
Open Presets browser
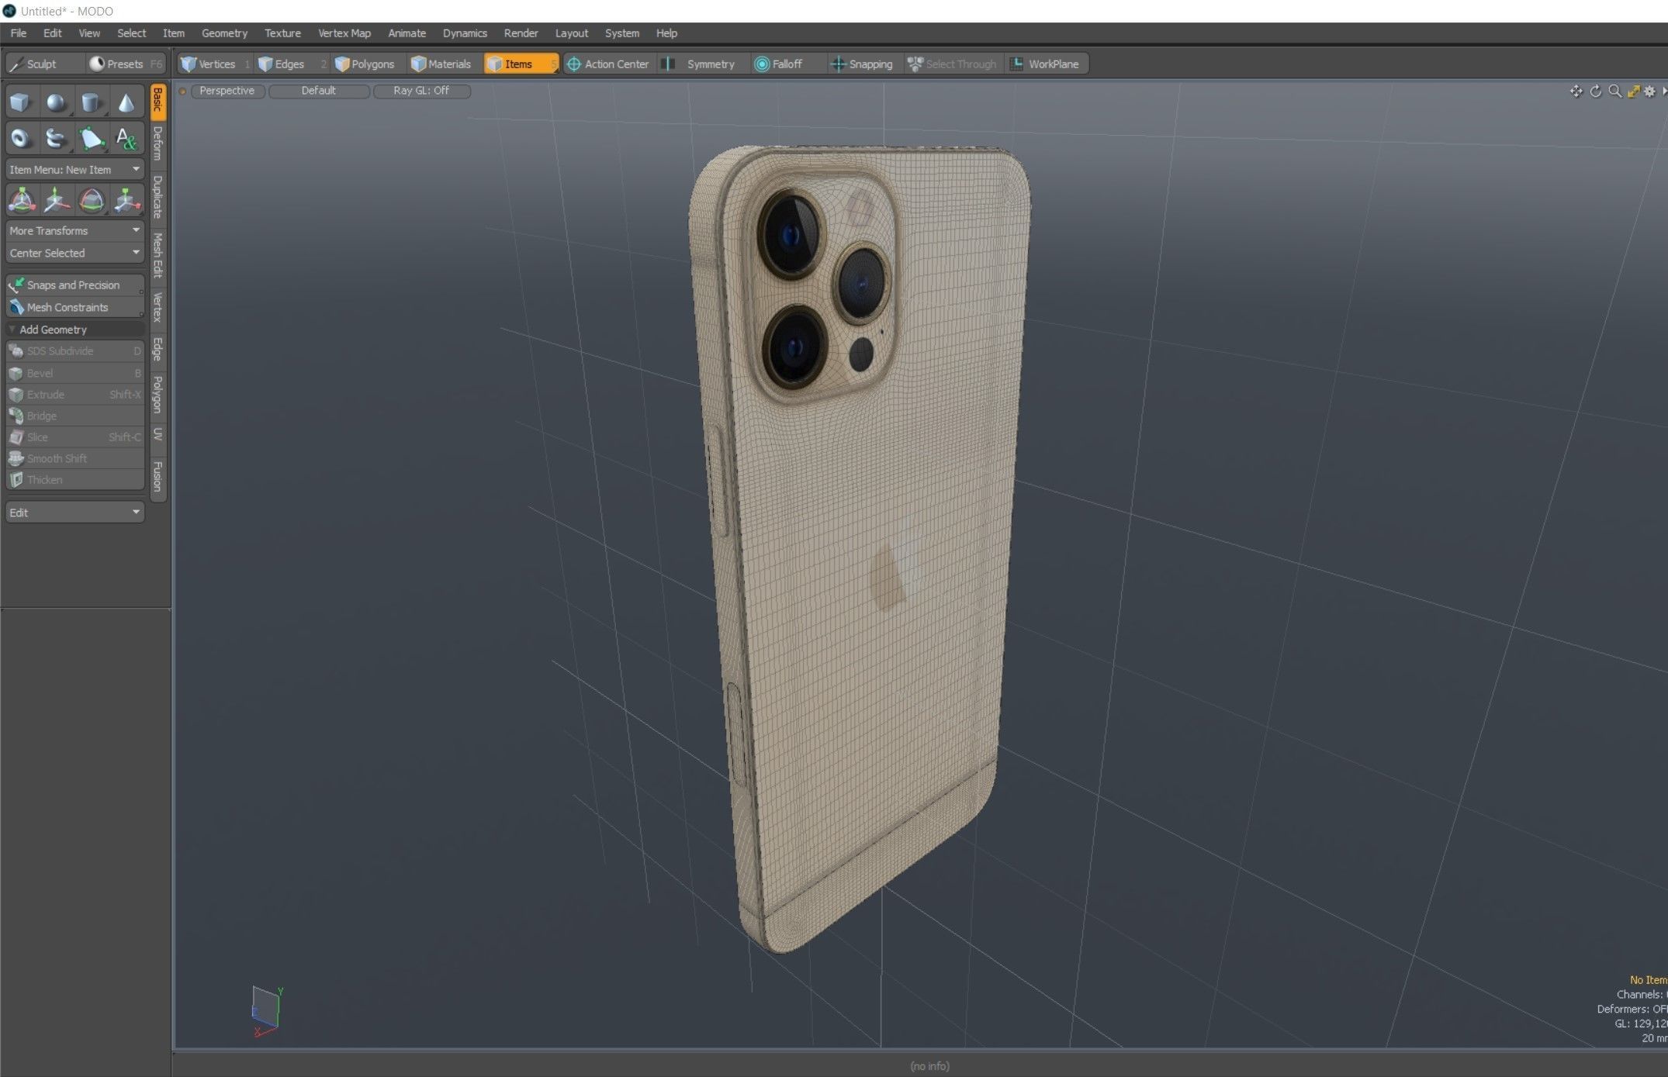click(x=125, y=64)
